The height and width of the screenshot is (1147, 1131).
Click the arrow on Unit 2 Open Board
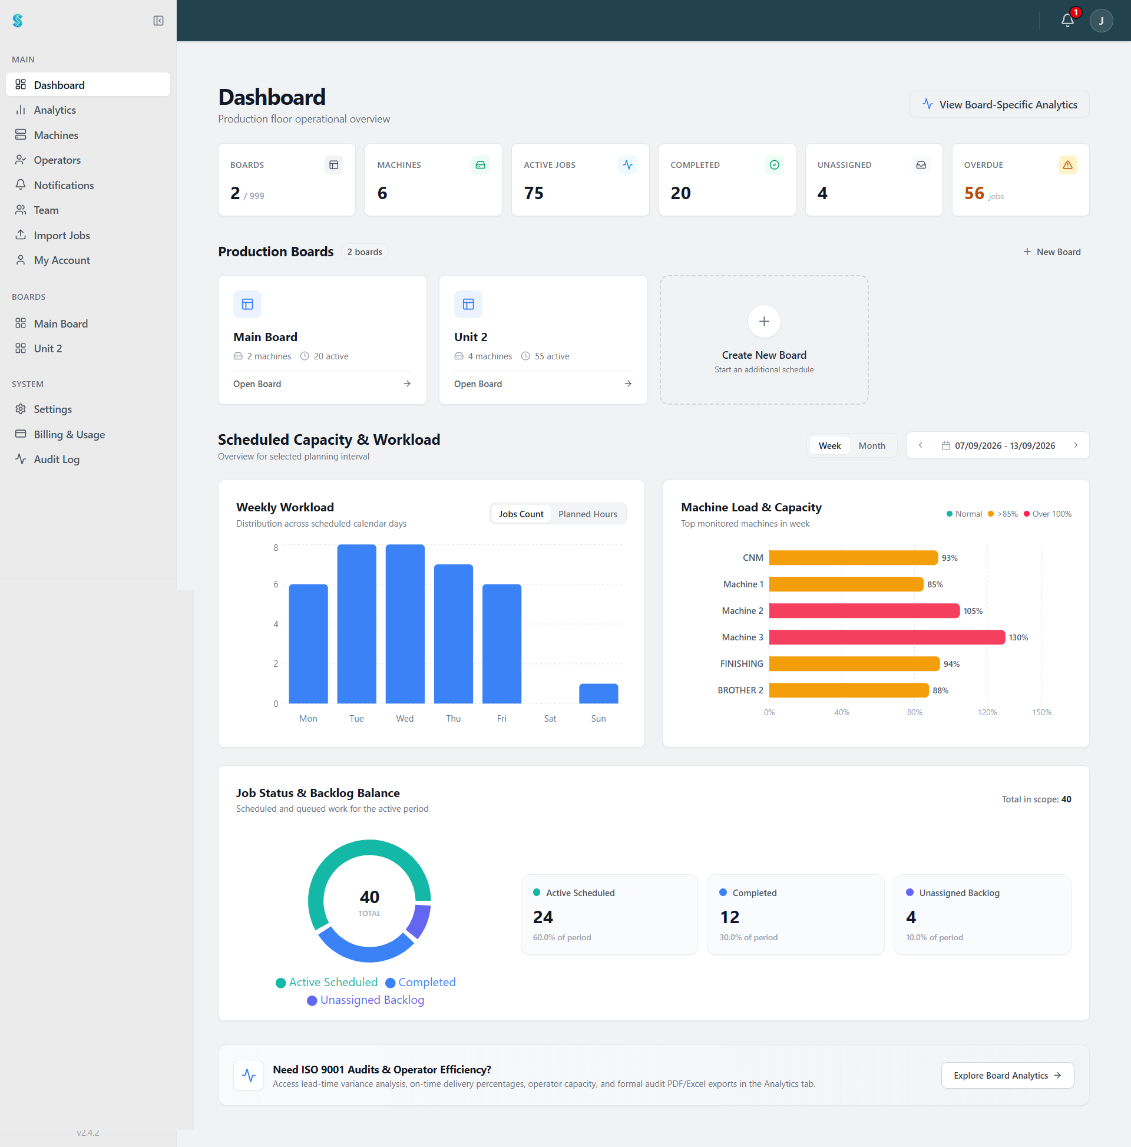(628, 384)
